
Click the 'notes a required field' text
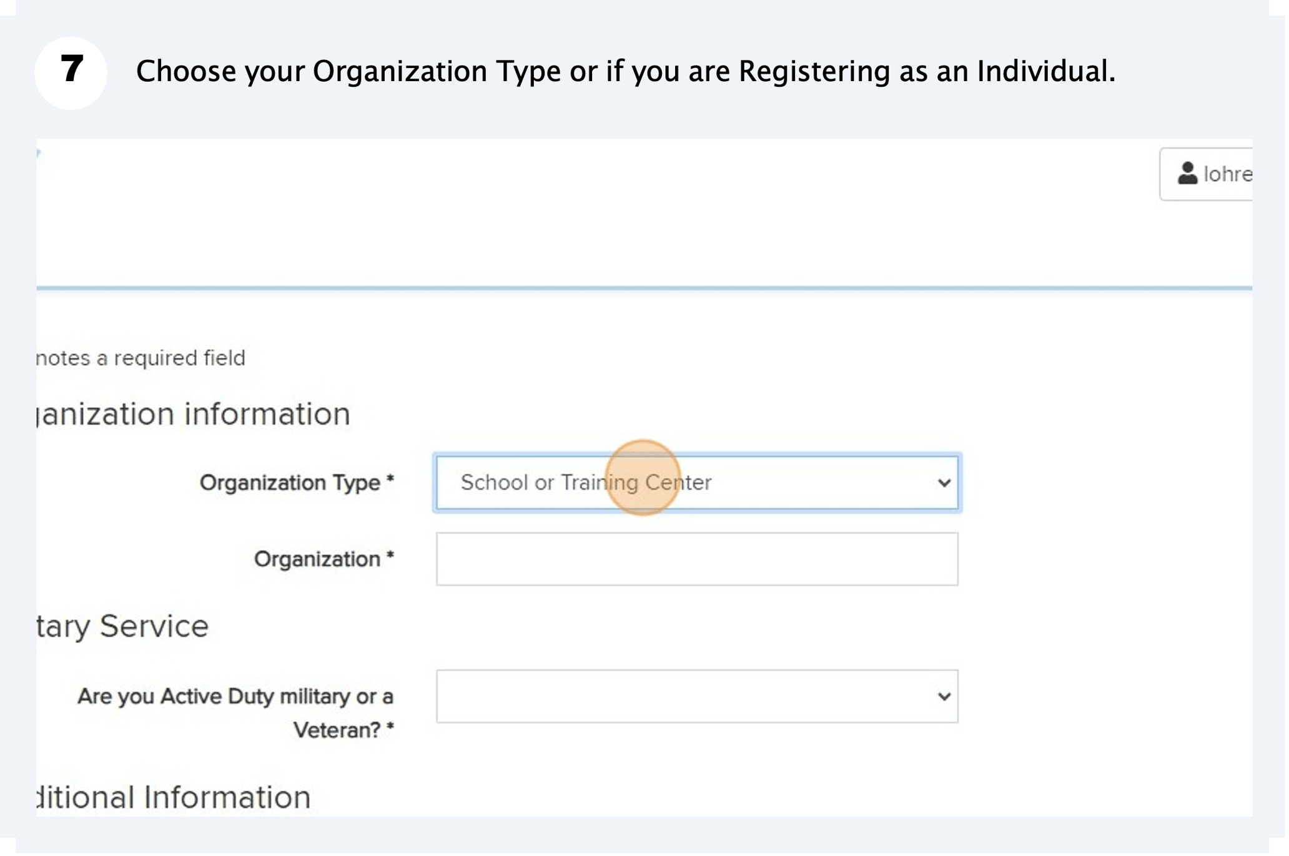pyautogui.click(x=140, y=357)
